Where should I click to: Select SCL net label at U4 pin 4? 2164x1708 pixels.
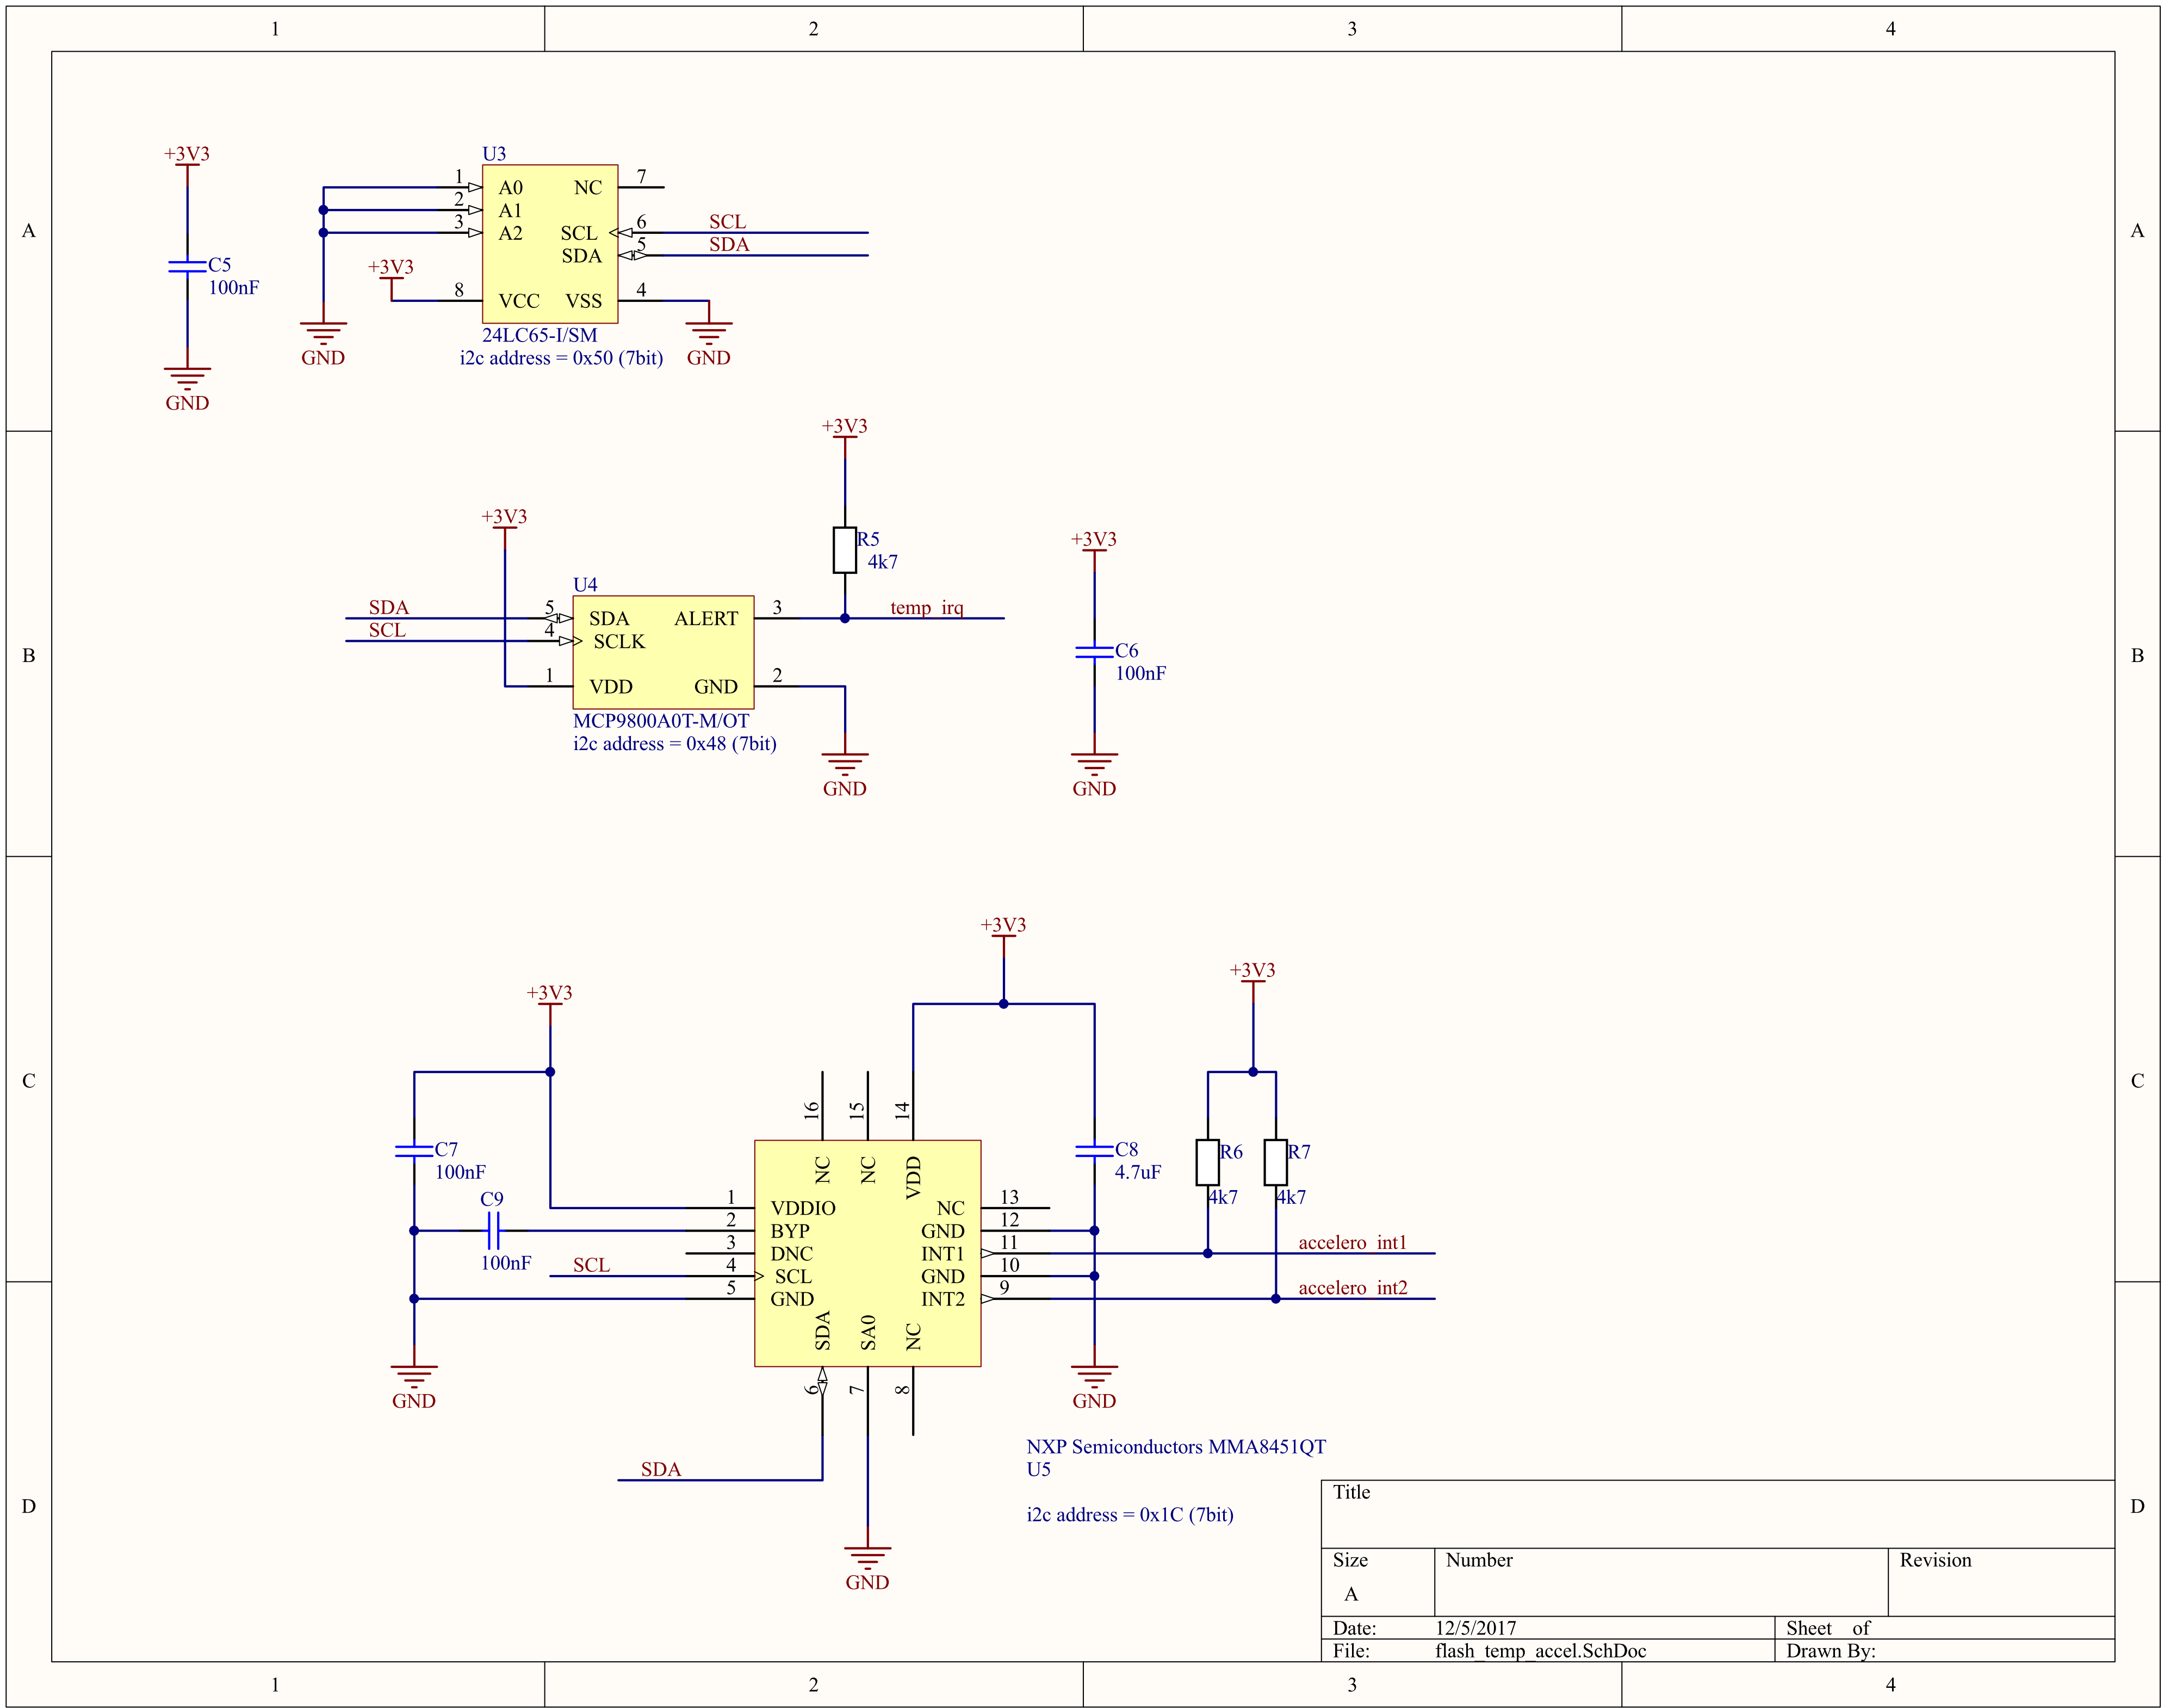pos(387,630)
